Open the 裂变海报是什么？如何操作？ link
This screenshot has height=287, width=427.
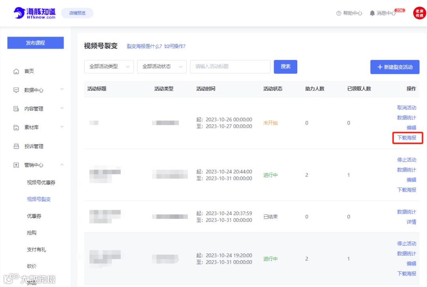pyautogui.click(x=156, y=46)
